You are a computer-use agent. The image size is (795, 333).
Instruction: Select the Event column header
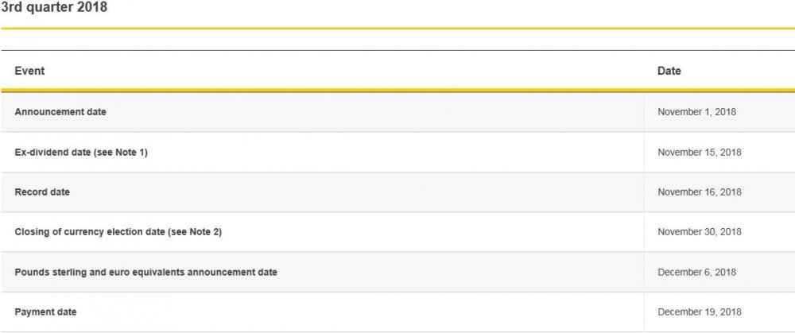click(29, 71)
